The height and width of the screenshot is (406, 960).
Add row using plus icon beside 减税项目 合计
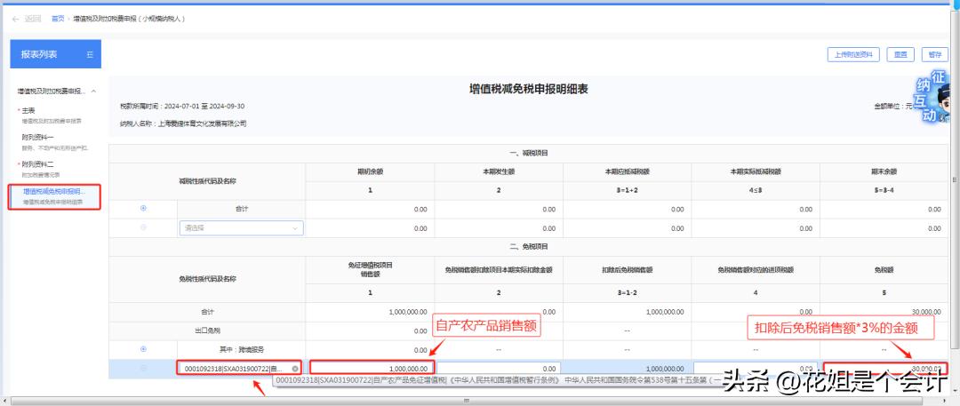pyautogui.click(x=144, y=208)
